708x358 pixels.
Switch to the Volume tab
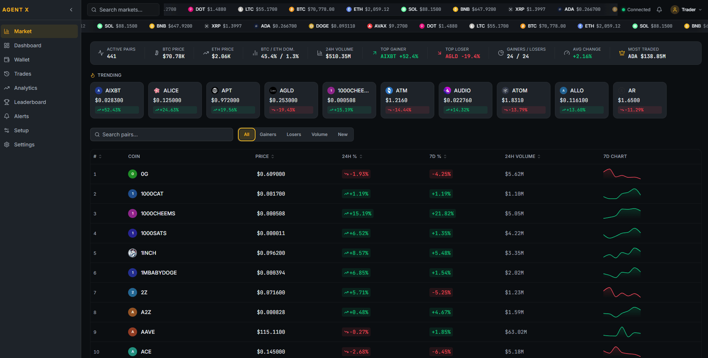[x=319, y=134]
